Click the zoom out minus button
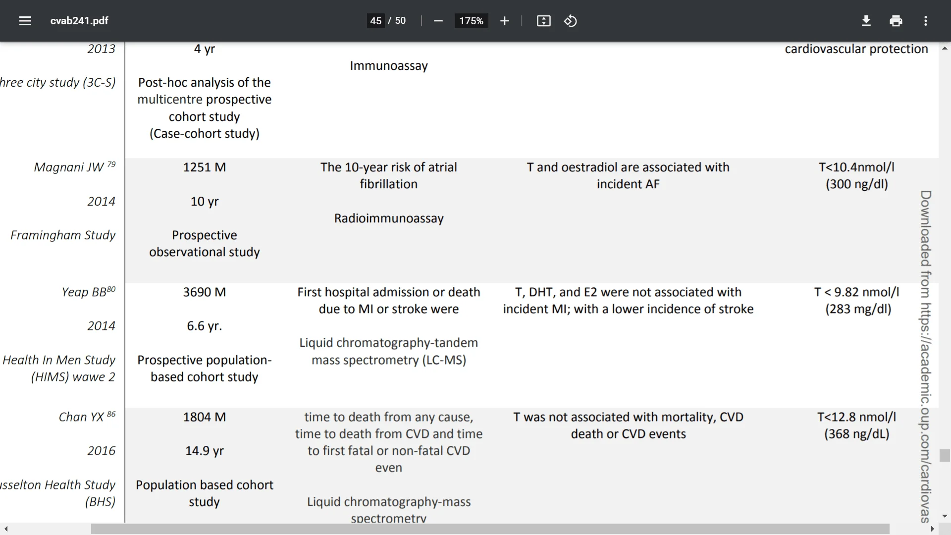951x535 pixels. 438,21
